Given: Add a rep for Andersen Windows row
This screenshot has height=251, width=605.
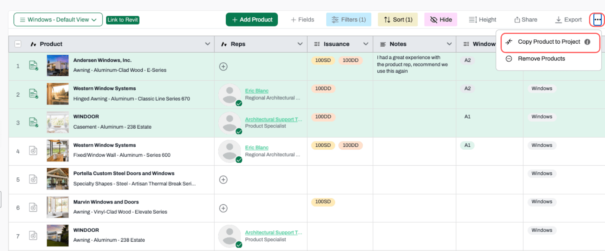Looking at the screenshot, I should (223, 67).
